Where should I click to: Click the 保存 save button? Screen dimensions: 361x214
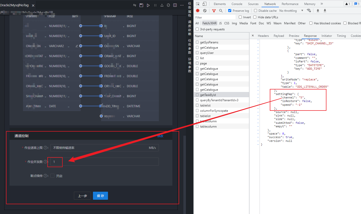click(x=100, y=196)
